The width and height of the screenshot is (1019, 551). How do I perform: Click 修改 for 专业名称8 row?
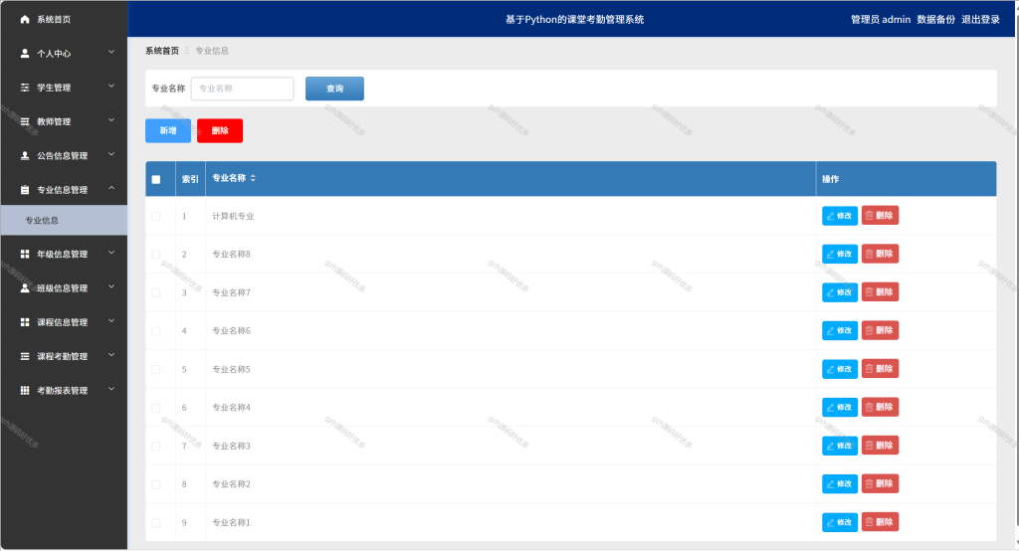tap(840, 254)
